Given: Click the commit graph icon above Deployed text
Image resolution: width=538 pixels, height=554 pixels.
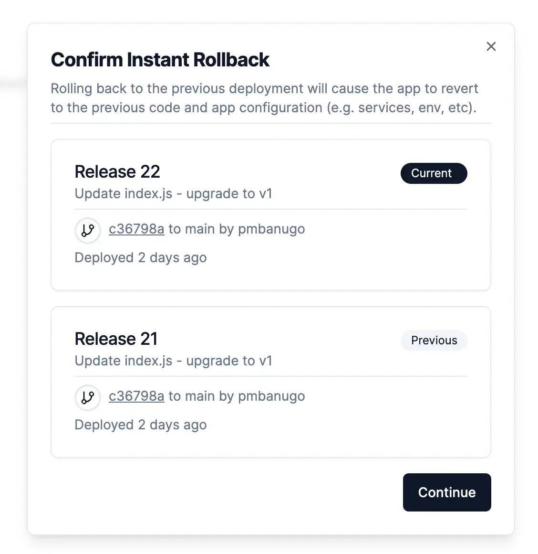Looking at the screenshot, I should point(87,230).
